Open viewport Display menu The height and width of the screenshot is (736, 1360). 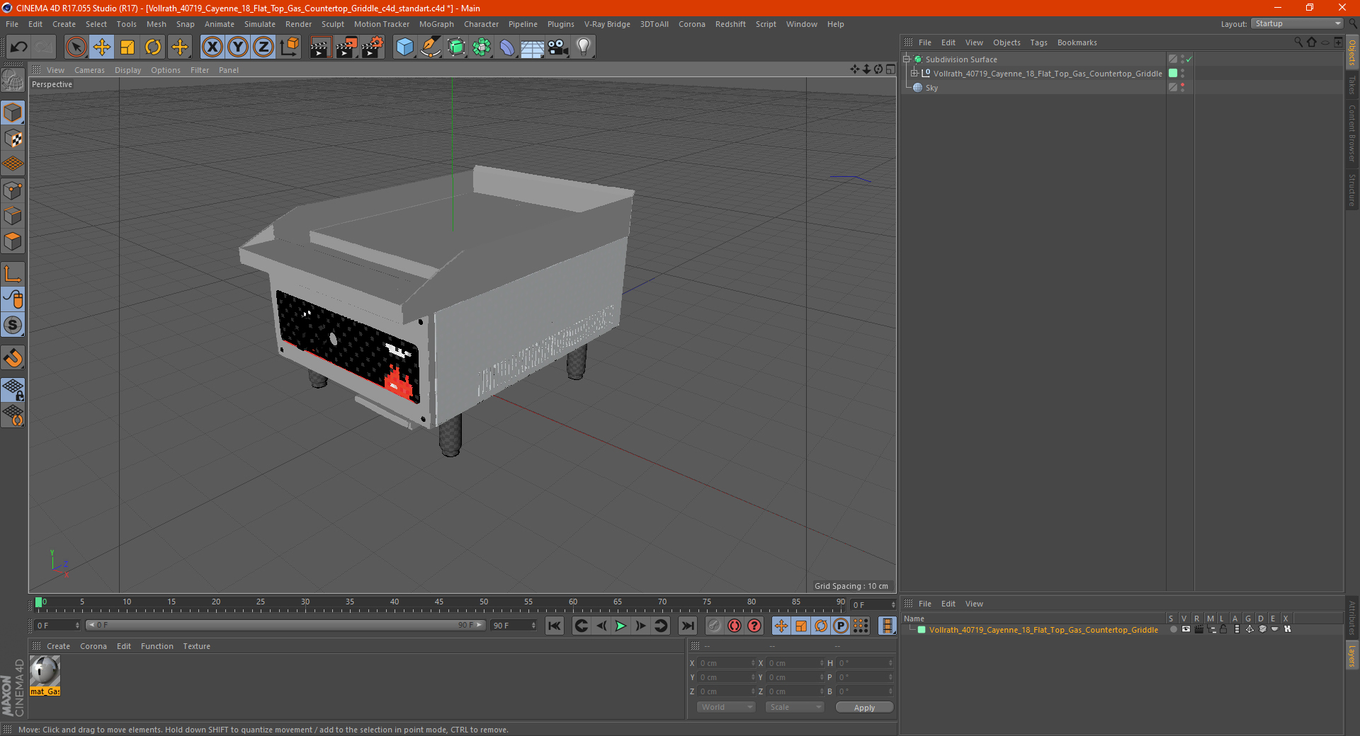click(127, 70)
